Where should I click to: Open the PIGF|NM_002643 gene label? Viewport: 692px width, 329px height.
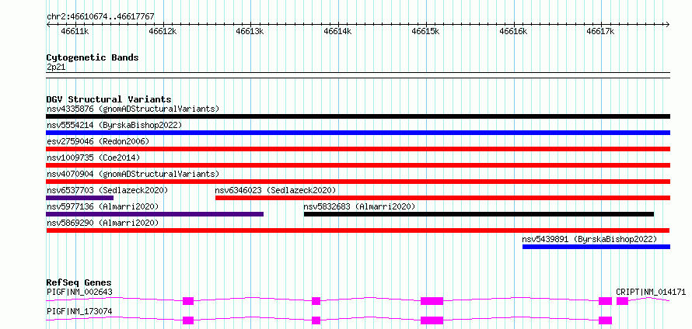[79, 292]
